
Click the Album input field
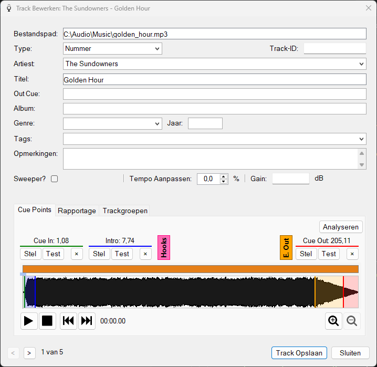click(214, 109)
